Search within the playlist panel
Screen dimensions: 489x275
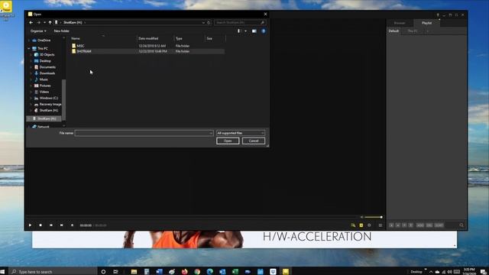coord(461,225)
